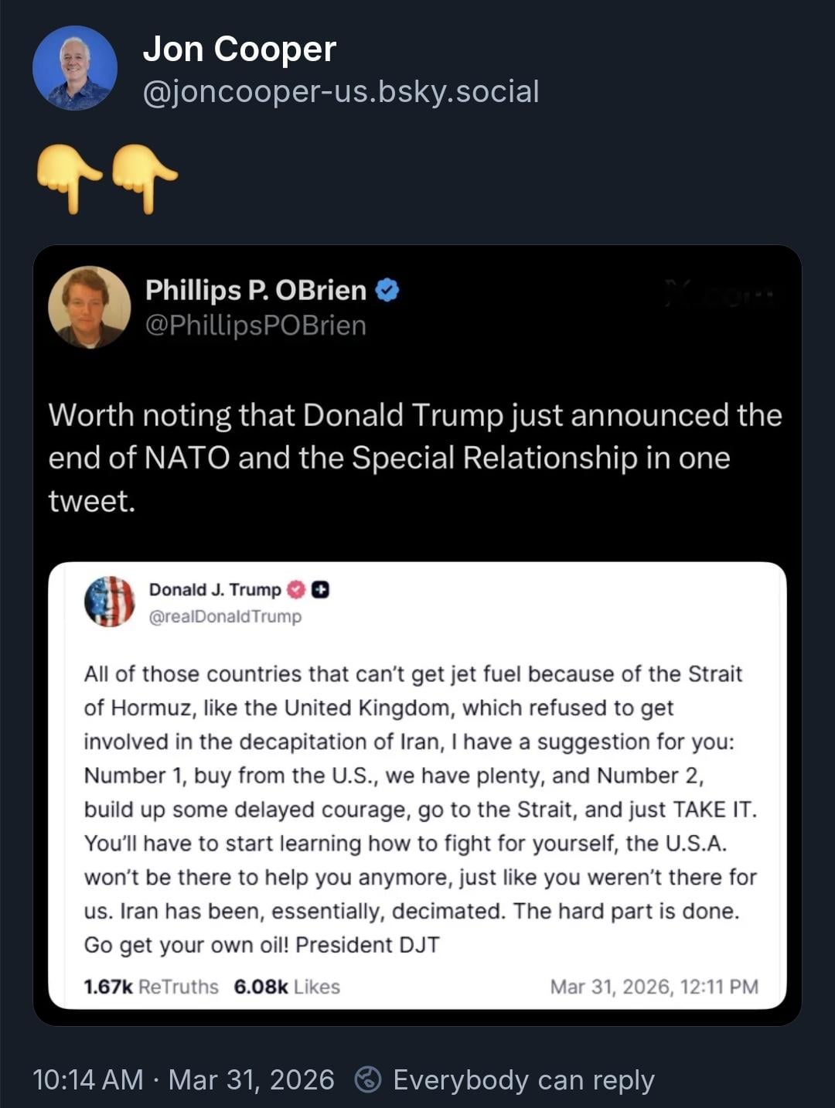Click the first pointing-down hand emoji
This screenshot has height=1108, width=835.
pos(69,177)
